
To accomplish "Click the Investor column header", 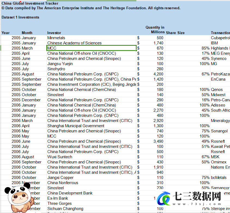I will click(54, 33).
